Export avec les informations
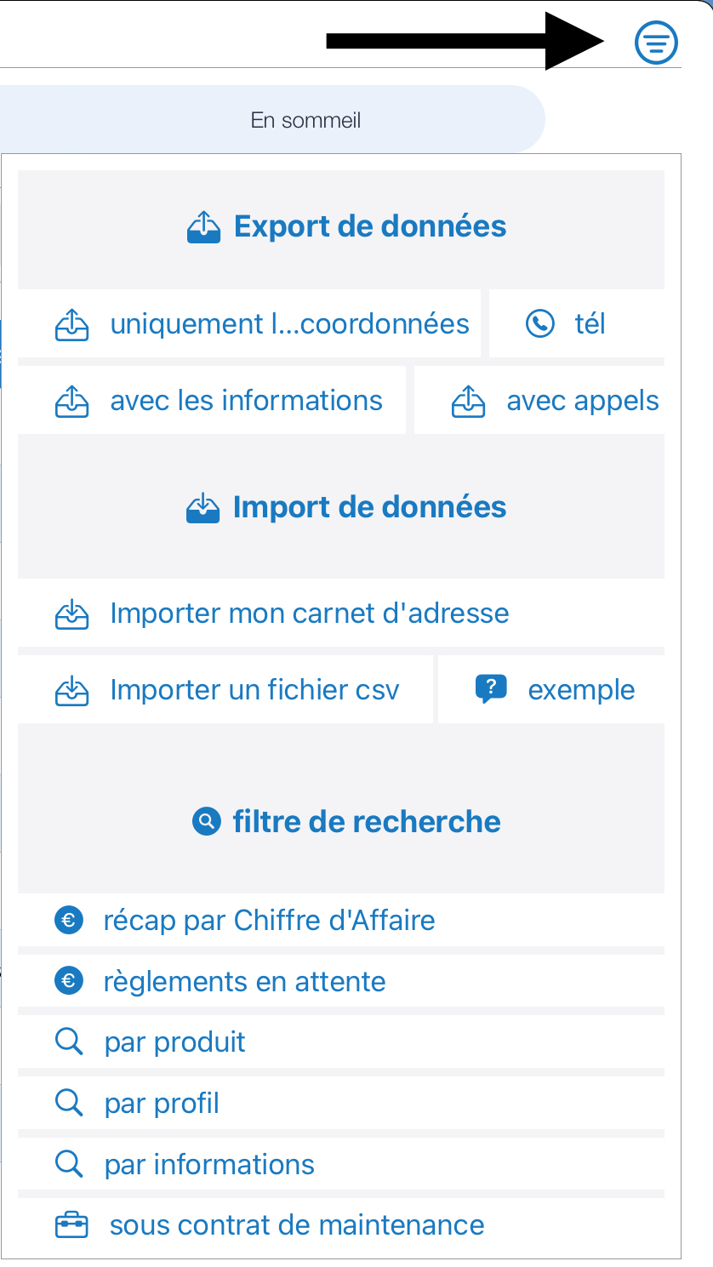The image size is (713, 1267). (x=246, y=401)
